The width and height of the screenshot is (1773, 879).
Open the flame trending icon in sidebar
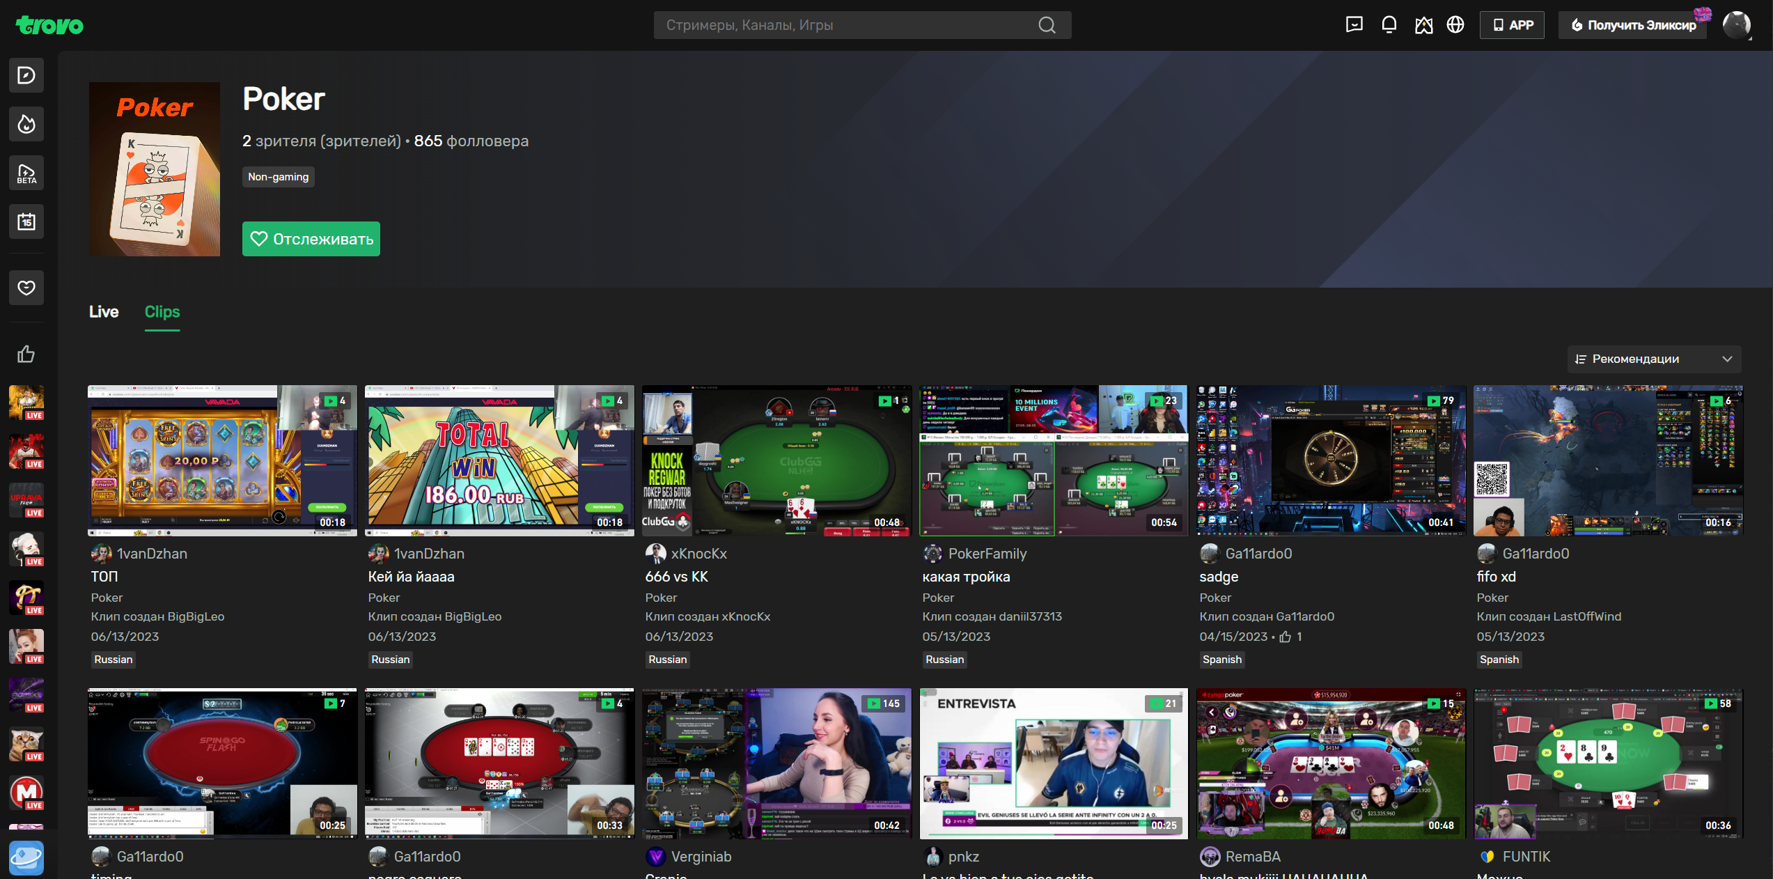26,124
